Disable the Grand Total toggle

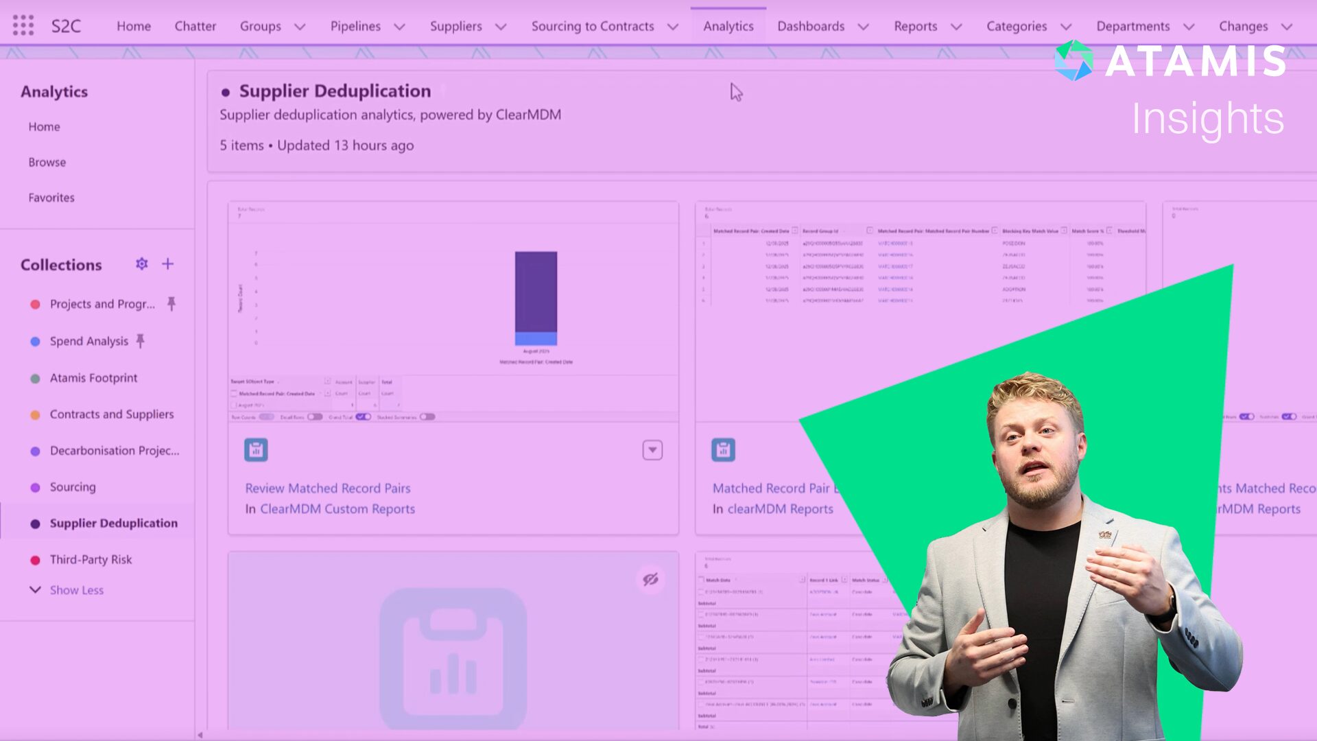click(363, 417)
